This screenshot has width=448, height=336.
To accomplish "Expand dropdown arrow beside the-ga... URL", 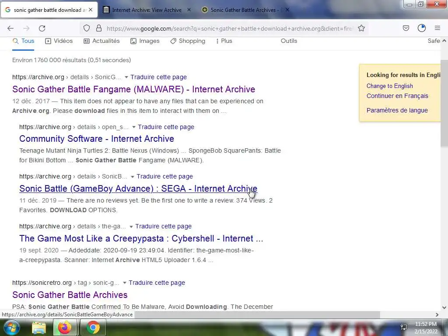I will click(131, 227).
